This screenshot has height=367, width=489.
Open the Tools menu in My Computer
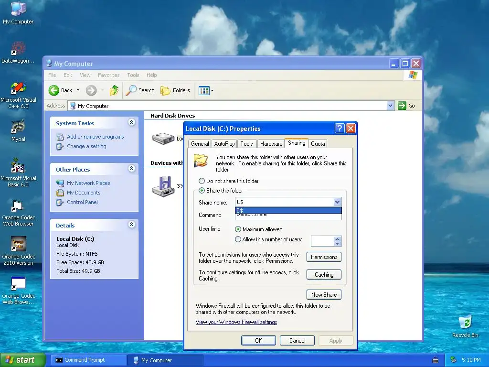[x=133, y=75]
